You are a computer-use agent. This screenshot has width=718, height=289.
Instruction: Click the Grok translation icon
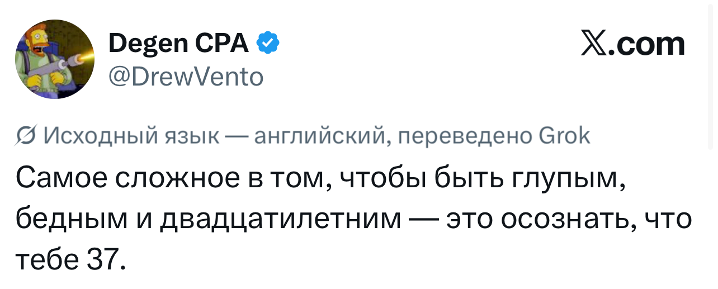point(25,136)
